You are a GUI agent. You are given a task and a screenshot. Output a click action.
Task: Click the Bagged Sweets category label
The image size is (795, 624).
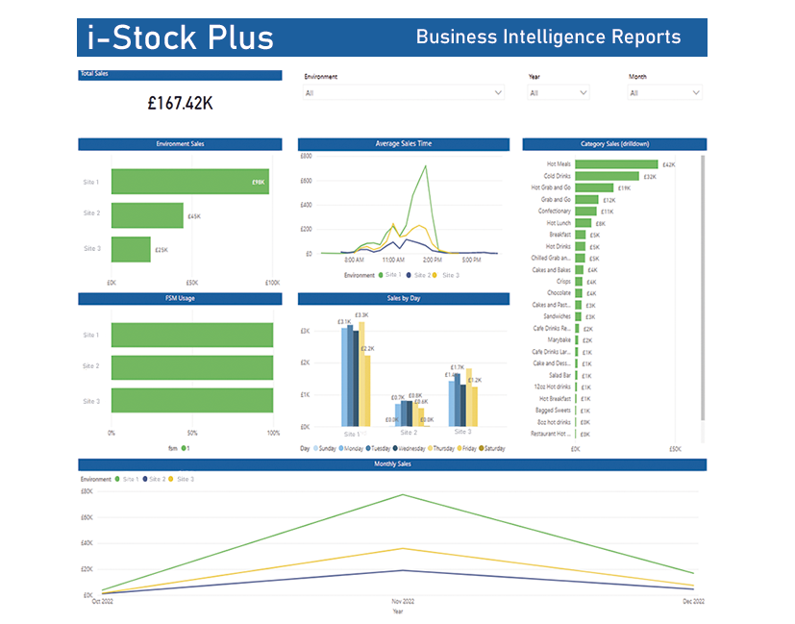553,411
